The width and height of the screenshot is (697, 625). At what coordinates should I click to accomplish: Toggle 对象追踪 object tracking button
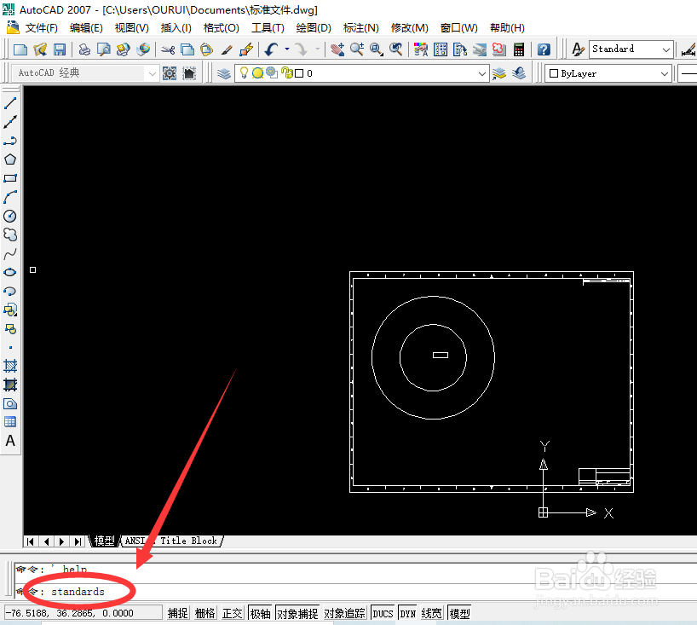coord(344,613)
